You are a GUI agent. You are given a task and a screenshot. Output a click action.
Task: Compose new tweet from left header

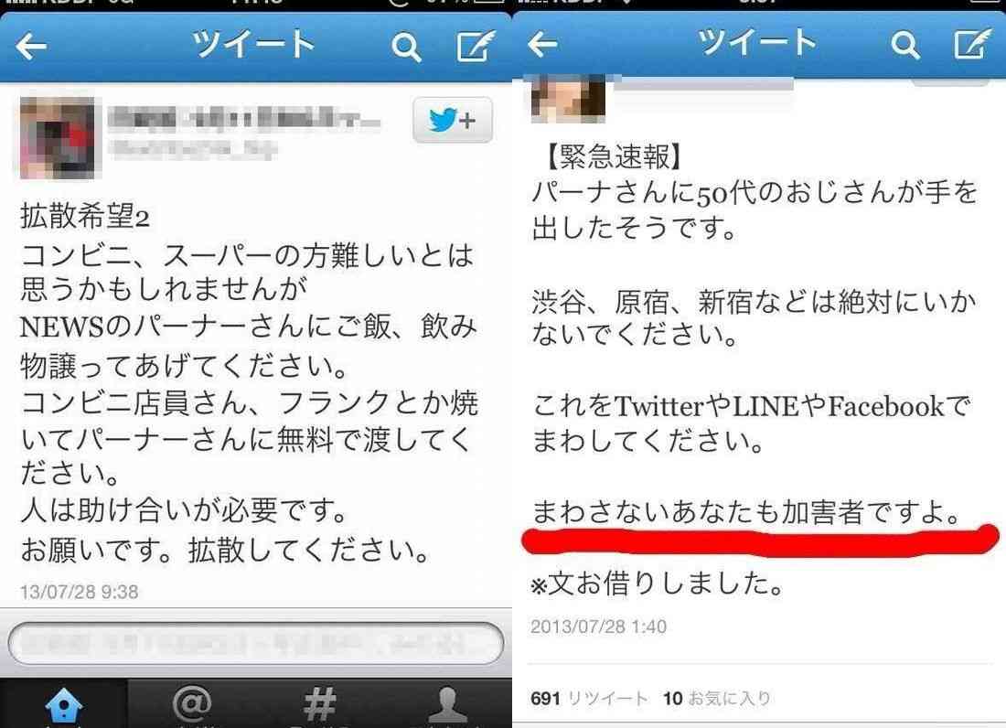pos(476,46)
